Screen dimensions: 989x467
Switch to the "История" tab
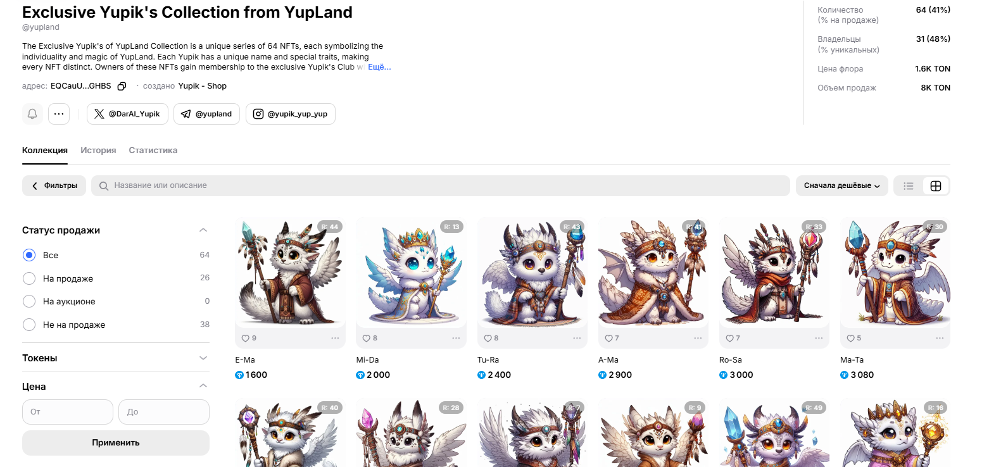[98, 150]
